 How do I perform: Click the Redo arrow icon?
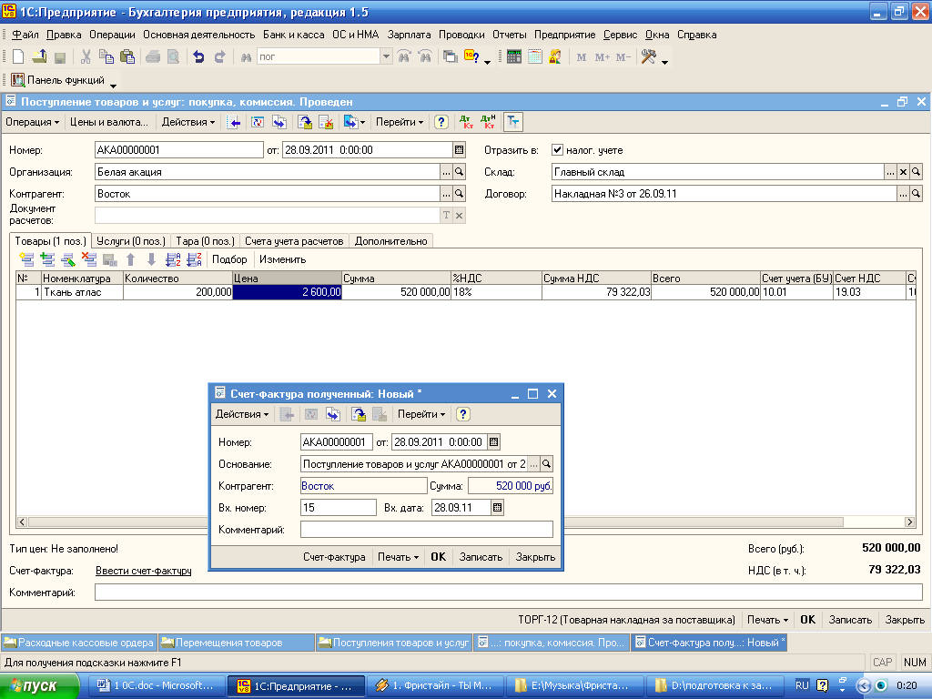tap(220, 56)
